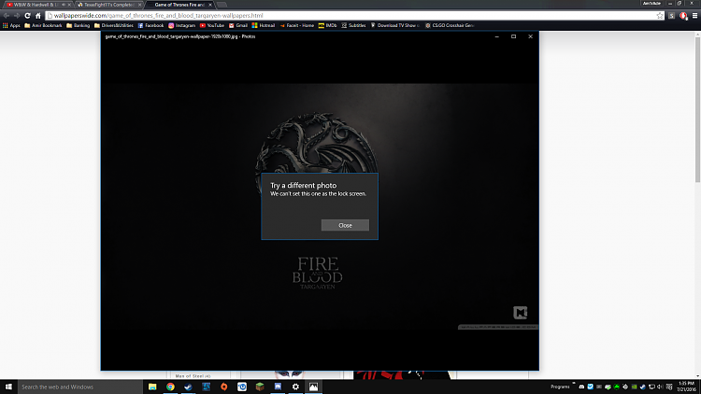701x394 pixels.
Task: Open the Steam tray icon
Action: tap(642, 387)
